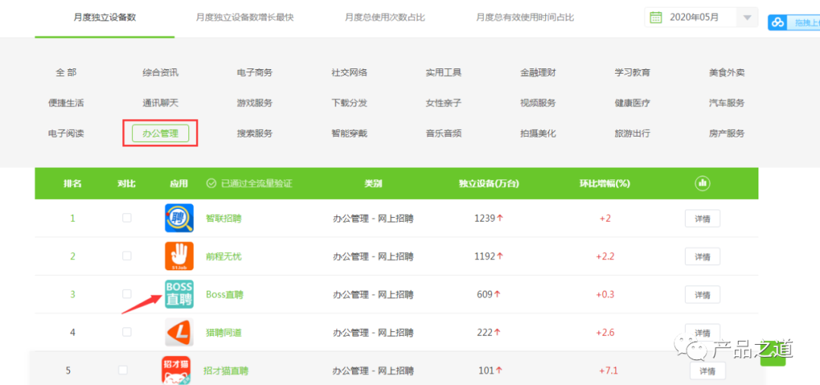This screenshot has height=385, width=820.
Task: Switch to 月度总使用次数占比 tab
Action: tap(385, 17)
